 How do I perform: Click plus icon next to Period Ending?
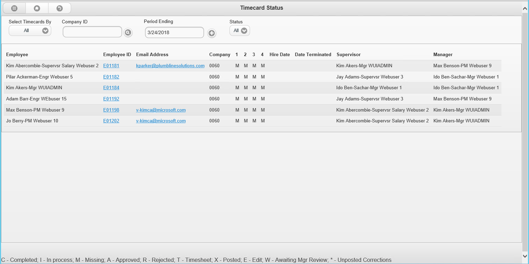(212, 33)
